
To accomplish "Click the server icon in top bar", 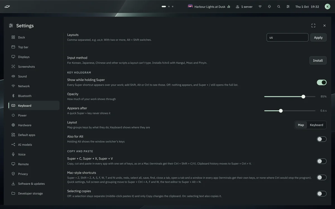I will coord(238,7).
